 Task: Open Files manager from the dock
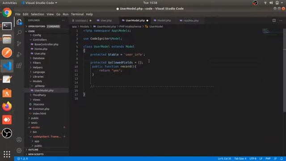[x=7, y=39]
